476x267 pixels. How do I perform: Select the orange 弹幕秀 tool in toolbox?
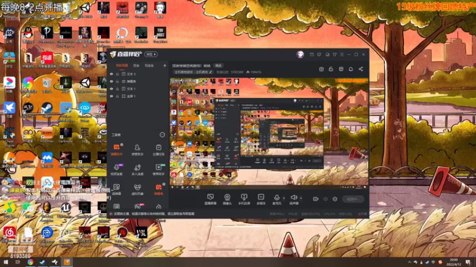tap(158, 189)
